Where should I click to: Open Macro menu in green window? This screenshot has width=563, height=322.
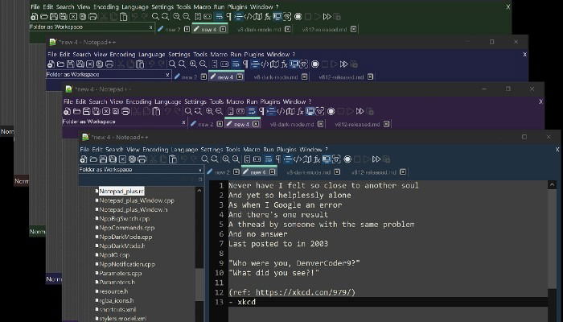pyautogui.click(x=202, y=6)
